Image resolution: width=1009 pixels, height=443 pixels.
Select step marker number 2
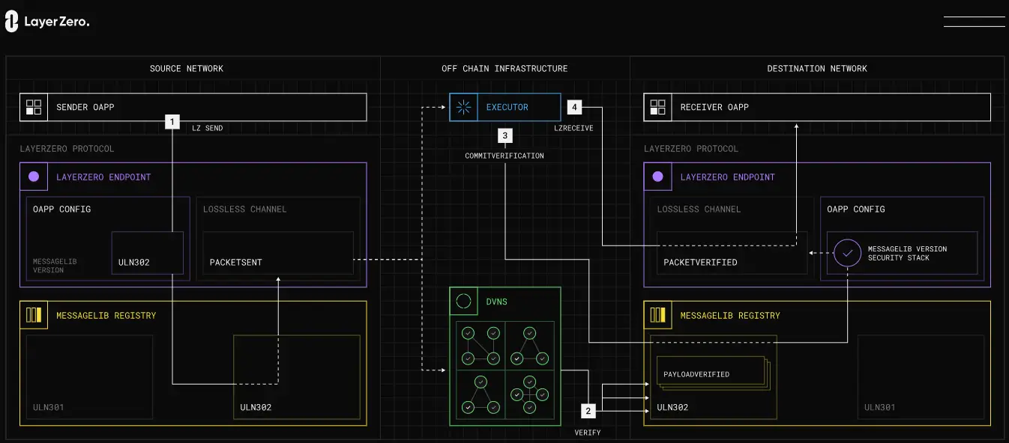pos(588,411)
